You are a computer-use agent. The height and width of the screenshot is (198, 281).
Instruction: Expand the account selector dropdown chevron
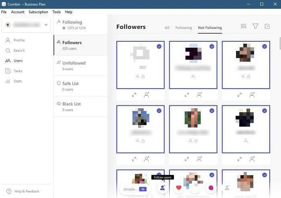(x=46, y=25)
